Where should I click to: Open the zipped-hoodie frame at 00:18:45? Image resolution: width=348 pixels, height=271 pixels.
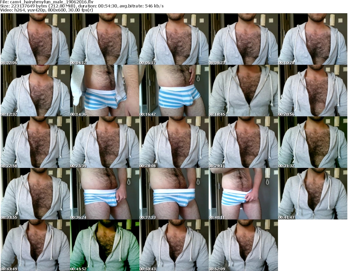tap(243, 91)
